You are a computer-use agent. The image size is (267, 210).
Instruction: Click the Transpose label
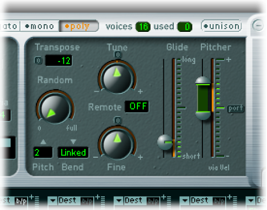57,47
